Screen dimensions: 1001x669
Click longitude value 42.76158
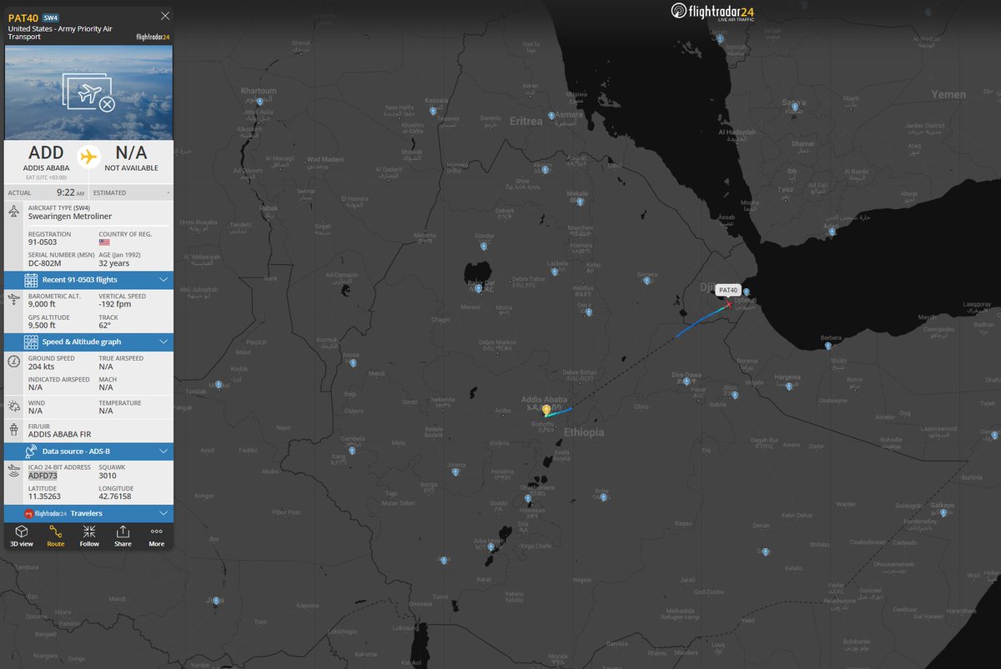coord(115,497)
